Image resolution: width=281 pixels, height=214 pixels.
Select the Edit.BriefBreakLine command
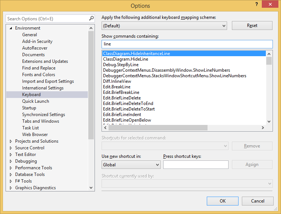coord(184,92)
